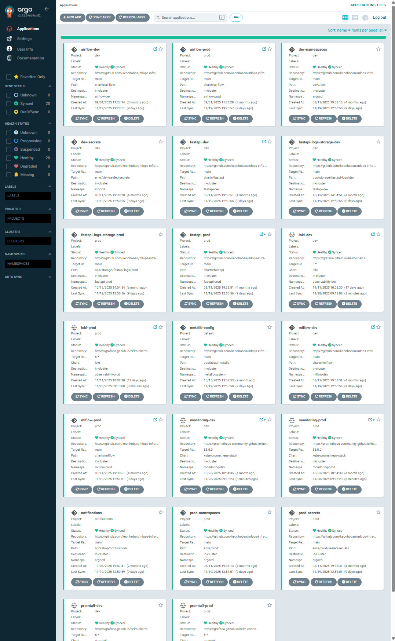Open fastapi-dev external link icon

point(264,142)
